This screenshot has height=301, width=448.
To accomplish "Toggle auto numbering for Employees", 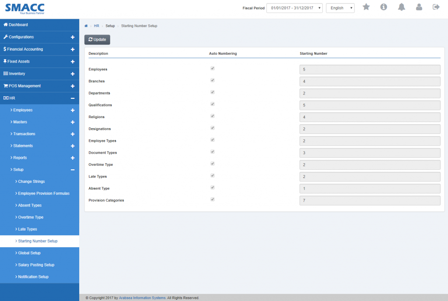I will 213,68.
